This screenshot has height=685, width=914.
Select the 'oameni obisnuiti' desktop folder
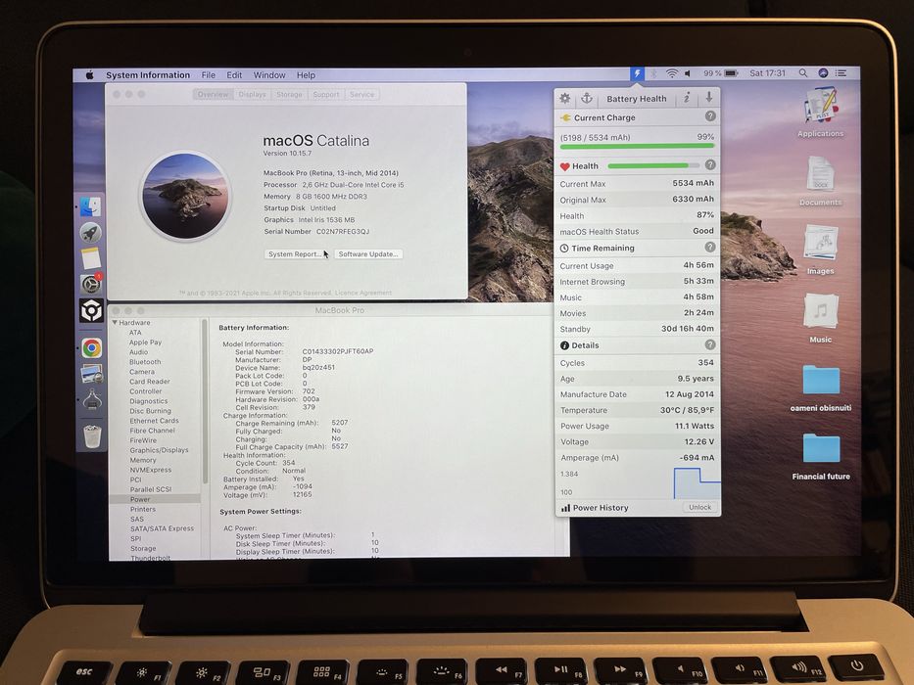(x=821, y=380)
